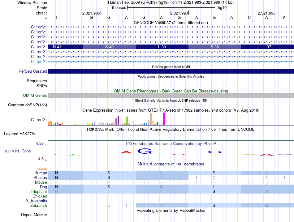Open the RefSeq Curated track label

point(33,71)
